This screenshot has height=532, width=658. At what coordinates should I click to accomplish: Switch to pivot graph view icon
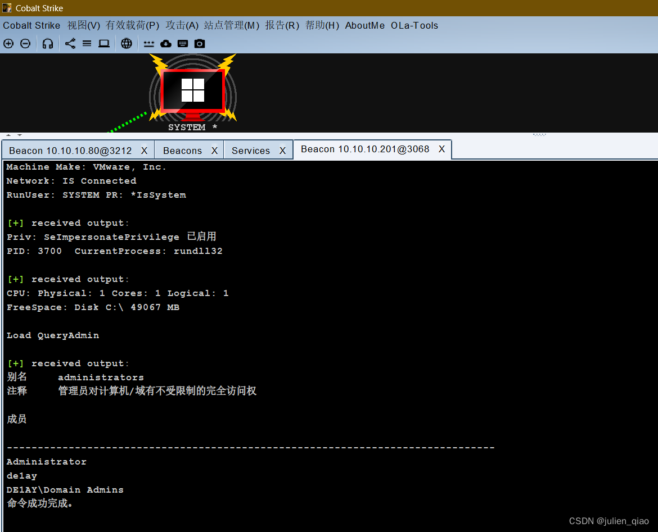coord(70,44)
